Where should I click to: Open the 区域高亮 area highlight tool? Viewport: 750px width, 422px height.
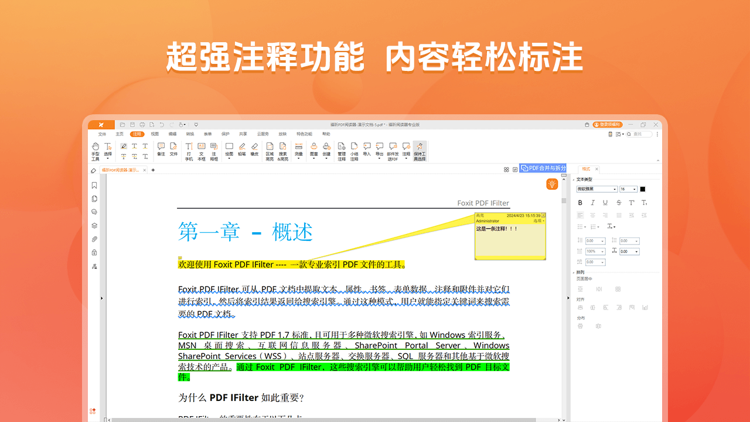(271, 151)
